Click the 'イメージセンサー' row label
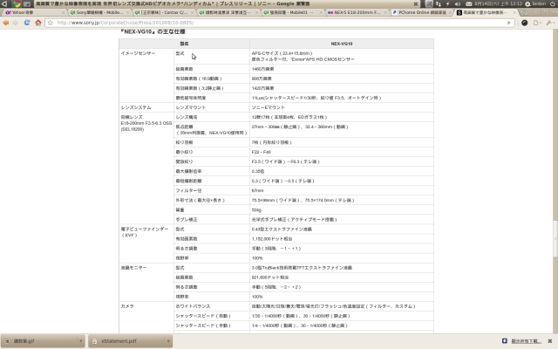558x349 pixels. (x=138, y=53)
